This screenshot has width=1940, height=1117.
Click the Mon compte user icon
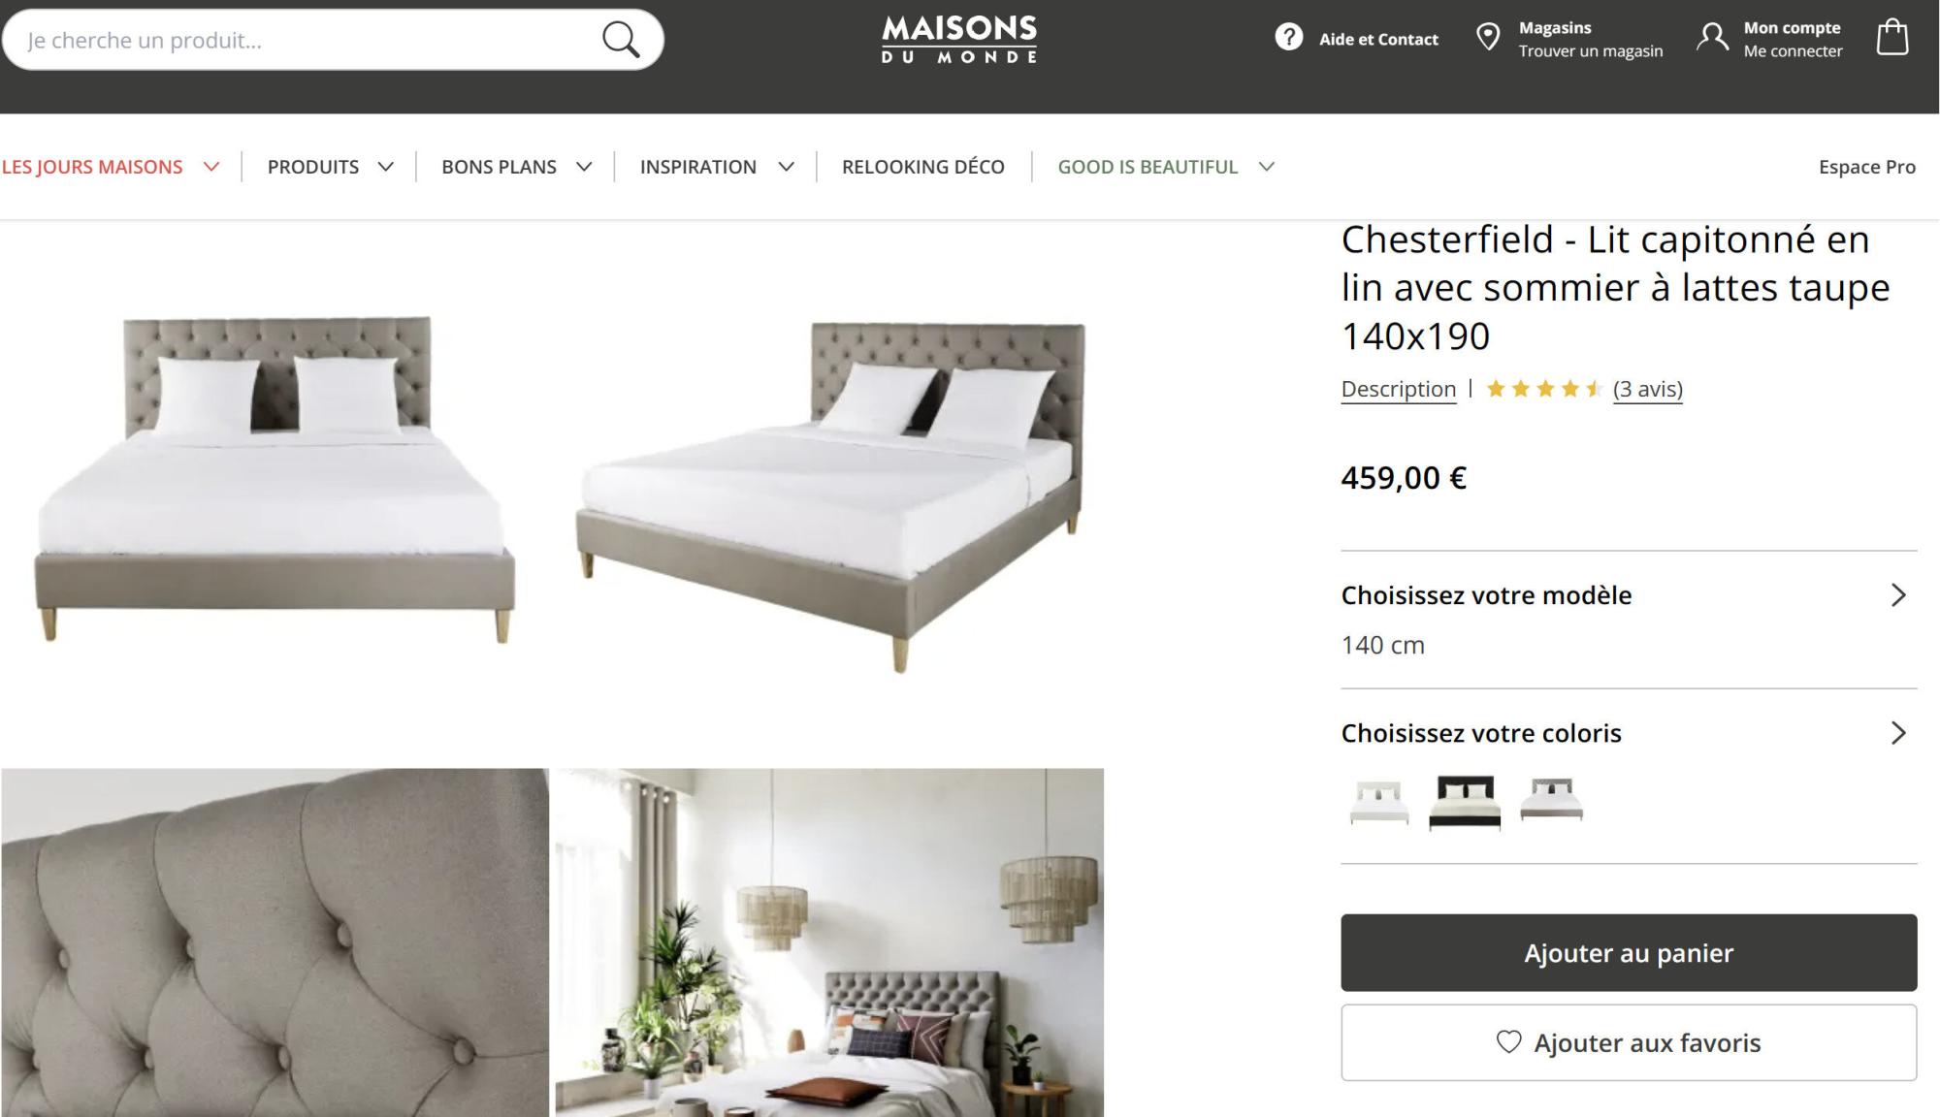tap(1712, 38)
